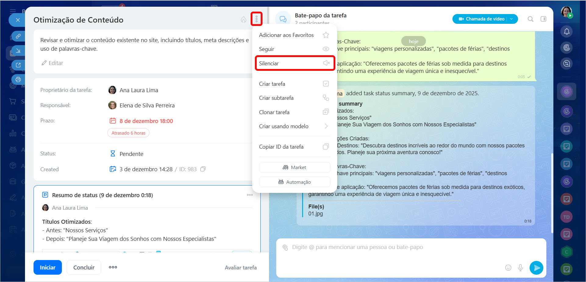Viewport: 586px width, 282px height.
Task: Mute the task with Silenciar
Action: [295, 63]
